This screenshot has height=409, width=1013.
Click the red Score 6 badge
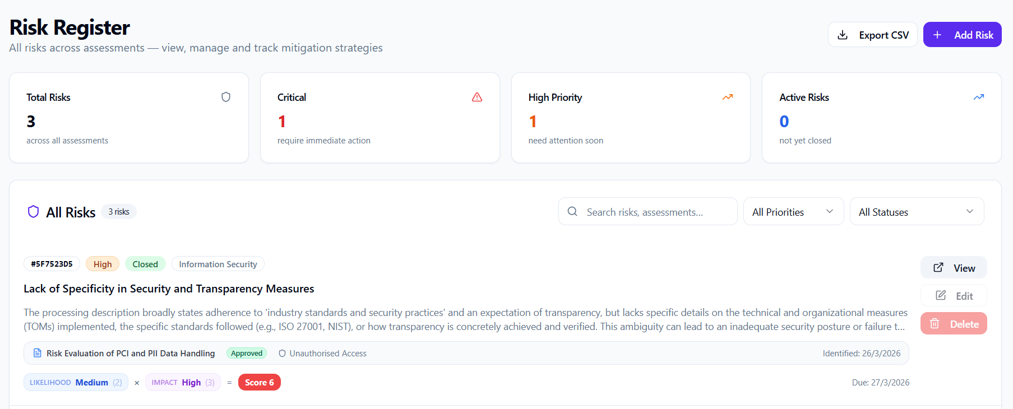coord(259,382)
